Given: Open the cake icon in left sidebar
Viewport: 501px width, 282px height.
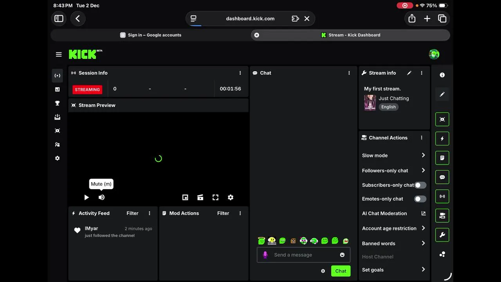Looking at the screenshot, I should tap(58, 117).
